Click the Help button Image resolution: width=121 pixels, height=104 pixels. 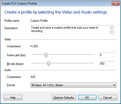[13, 98]
